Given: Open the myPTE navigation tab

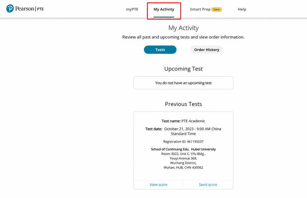Looking at the screenshot, I should (132, 9).
